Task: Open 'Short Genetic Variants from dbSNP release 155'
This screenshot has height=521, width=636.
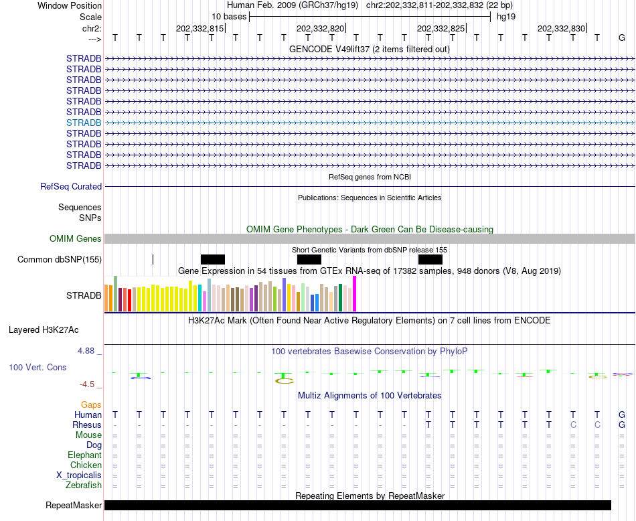Action: pyautogui.click(x=370, y=250)
